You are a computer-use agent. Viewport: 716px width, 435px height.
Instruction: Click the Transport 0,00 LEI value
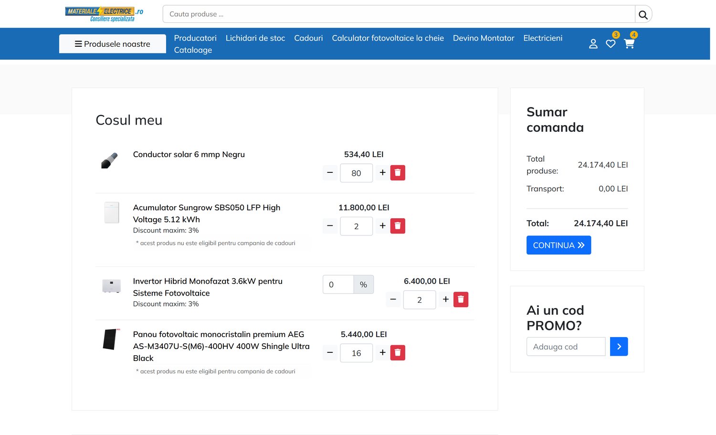click(x=613, y=189)
